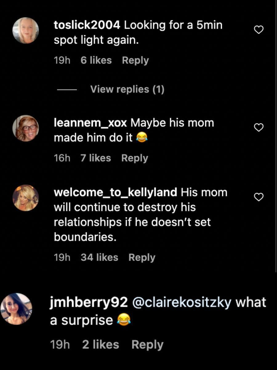
Task: Reply to toslick2004's comment
Action: click(135, 60)
